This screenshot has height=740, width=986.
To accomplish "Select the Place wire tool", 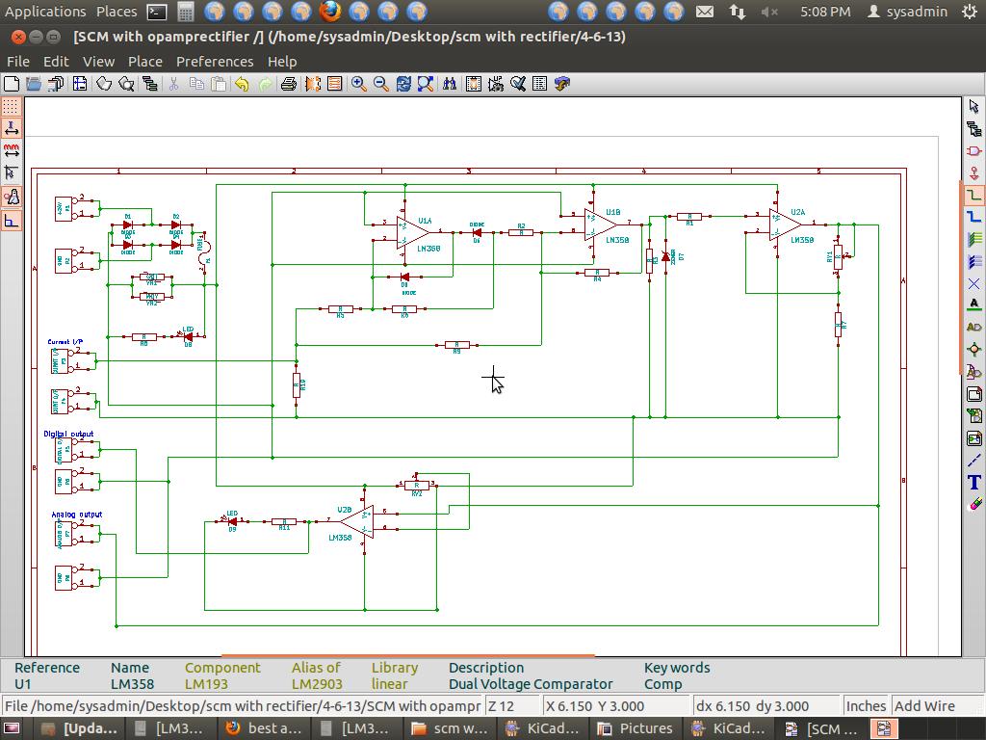I will click(974, 195).
